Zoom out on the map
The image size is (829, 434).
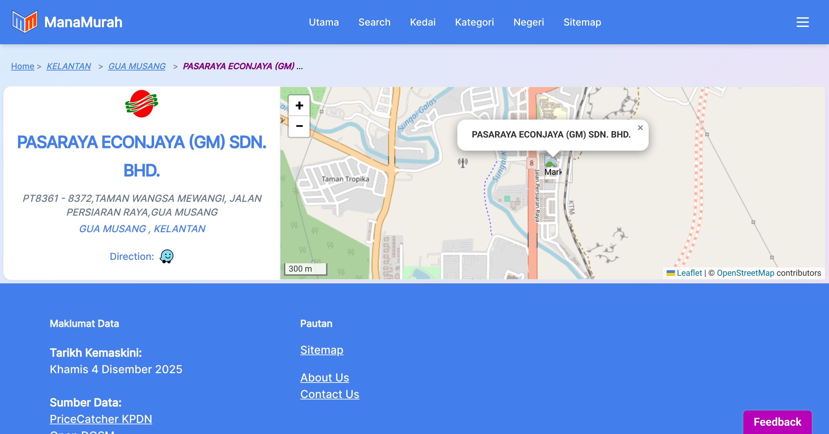tap(299, 126)
